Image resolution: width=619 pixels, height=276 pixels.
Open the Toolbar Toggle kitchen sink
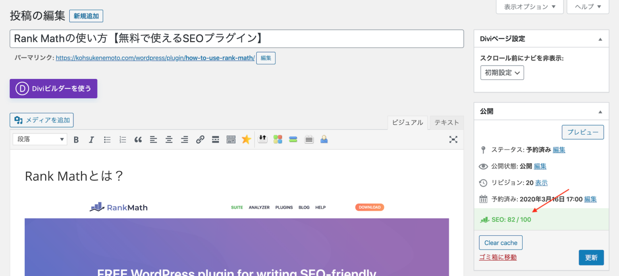[231, 139]
